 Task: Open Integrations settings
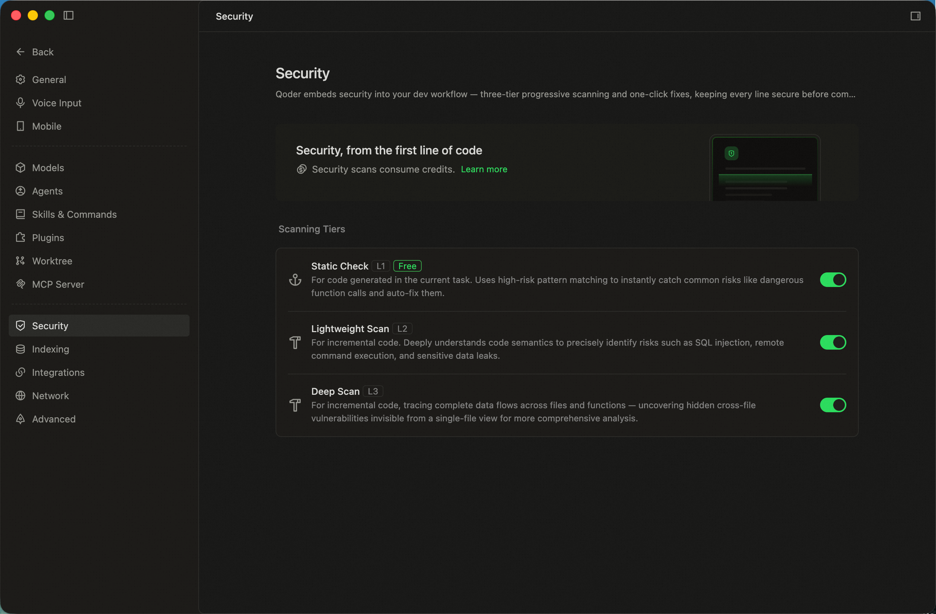(x=99, y=373)
